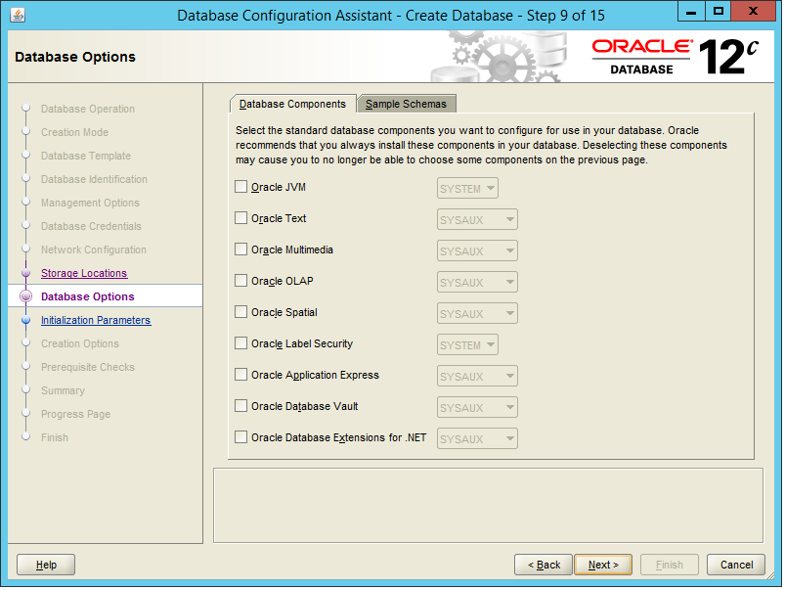This screenshot has width=785, height=590.
Task: Open Oracle OLAP tablespace dropdown
Action: (477, 282)
